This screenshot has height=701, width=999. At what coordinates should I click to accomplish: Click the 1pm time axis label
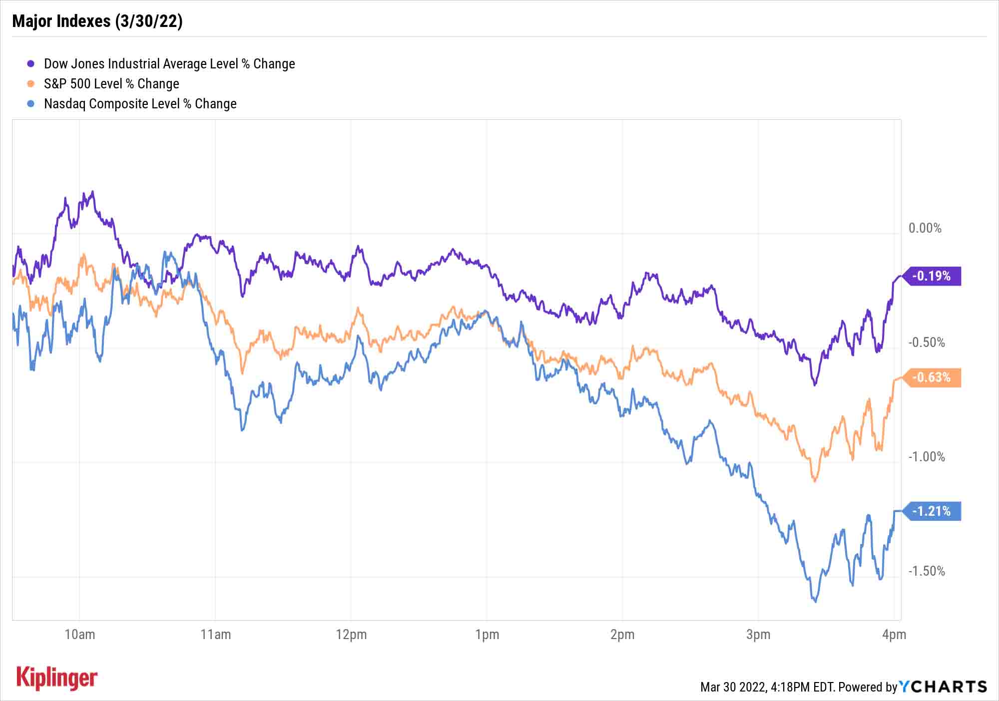[487, 635]
